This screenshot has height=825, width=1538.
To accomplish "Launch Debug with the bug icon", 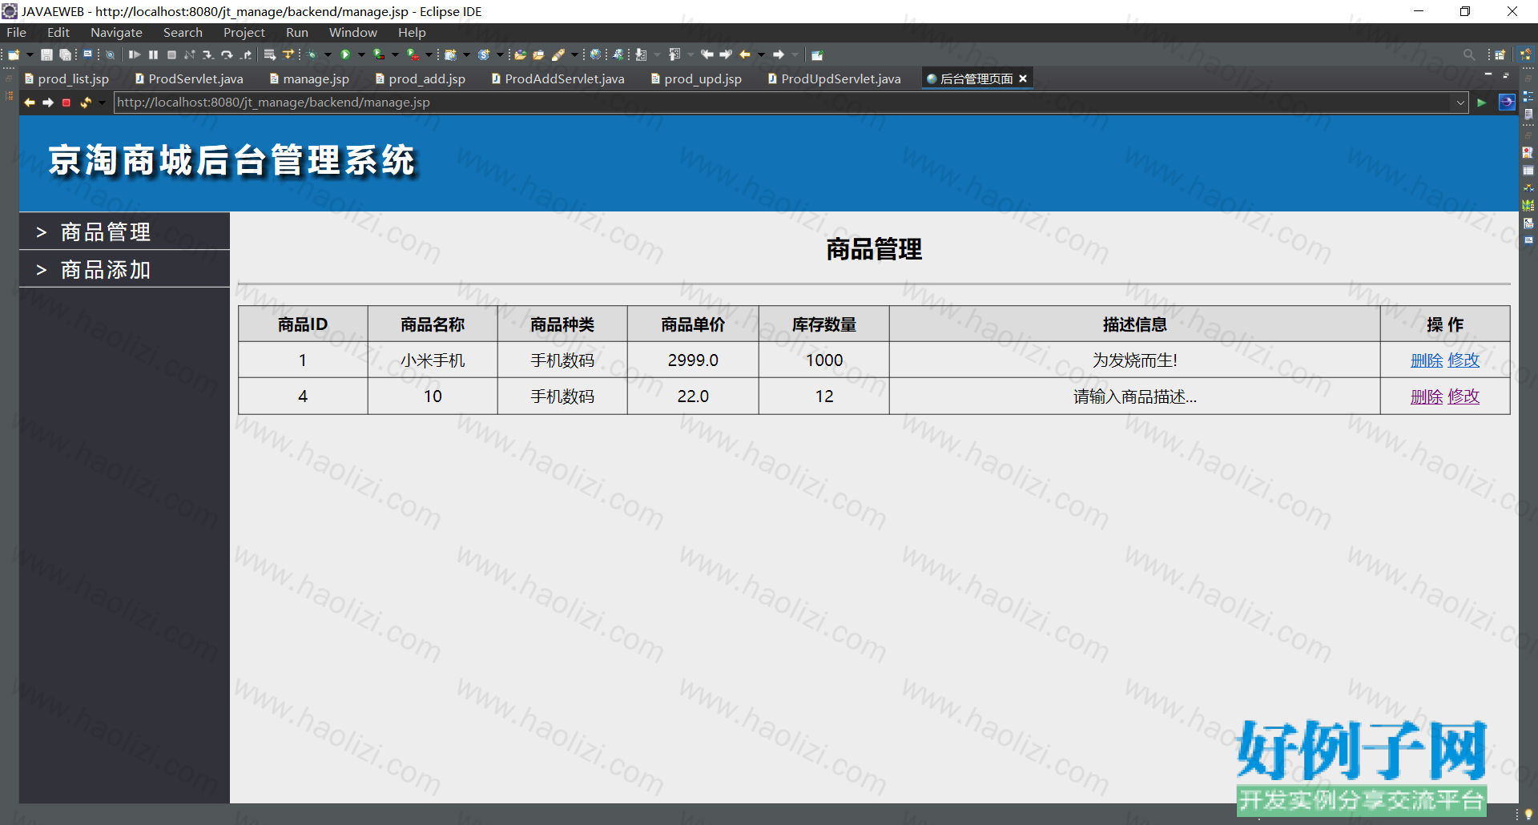I will click(x=312, y=54).
